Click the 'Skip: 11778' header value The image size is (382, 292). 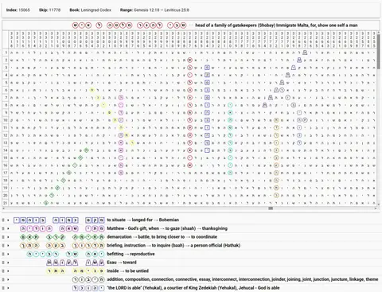(x=49, y=10)
